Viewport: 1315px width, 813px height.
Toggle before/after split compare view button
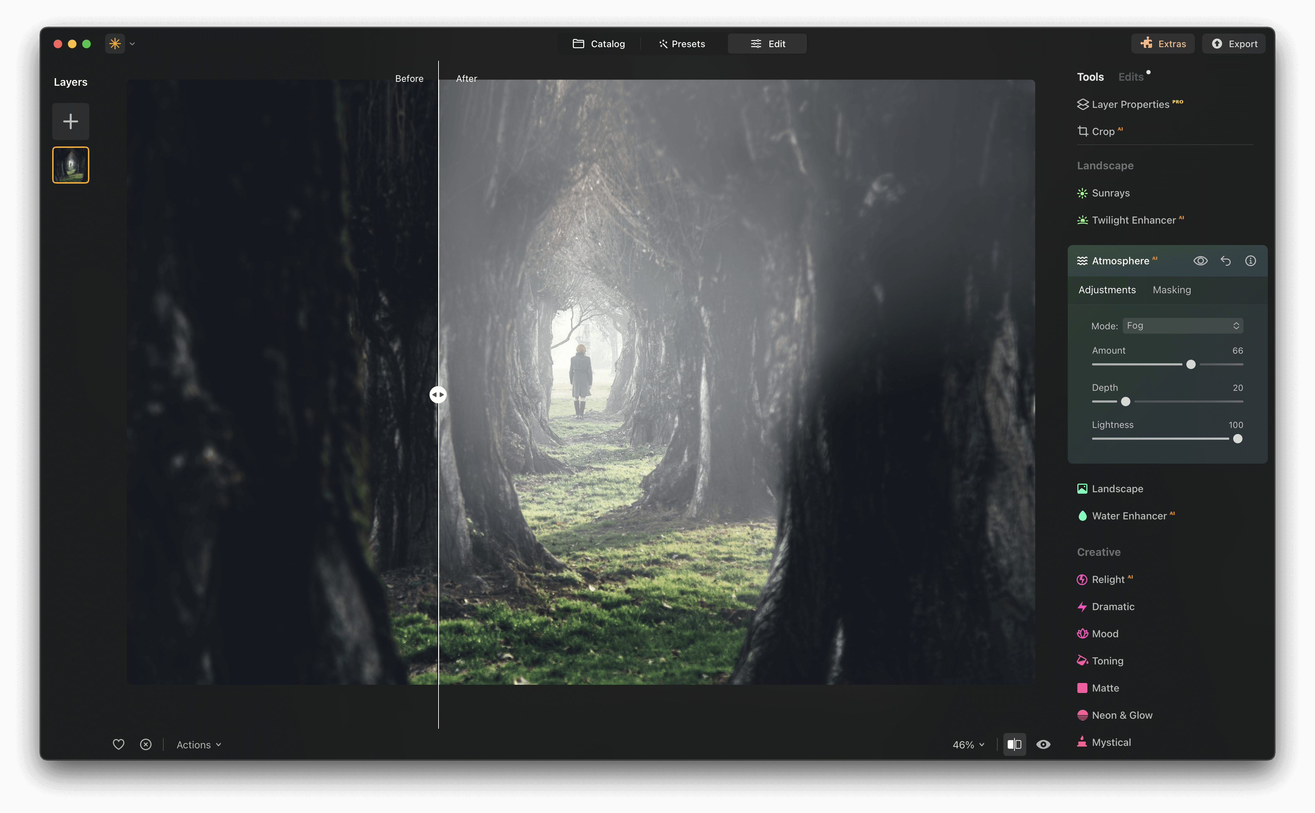1014,744
